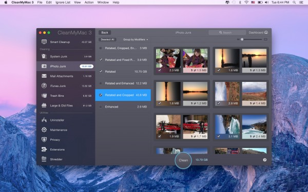Screen dimensions: 308x192
Task: Uncheck the 1.9 MB red car checkbox
Action: pos(160,136)
